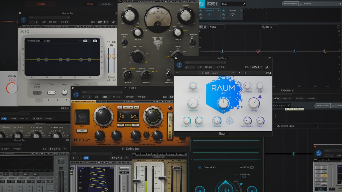This screenshot has height=192, width=342.
Task: Open the Analog mode dropdown in Ozone
Action: click(217, 27)
